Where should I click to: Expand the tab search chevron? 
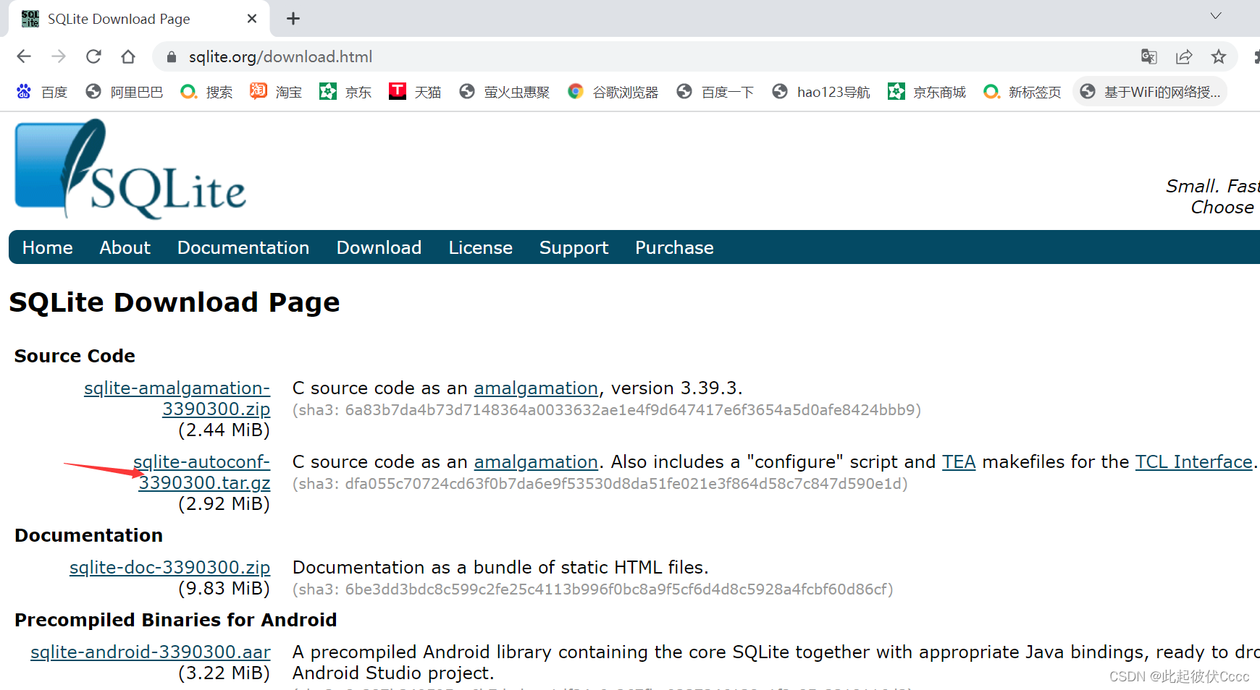point(1216,16)
